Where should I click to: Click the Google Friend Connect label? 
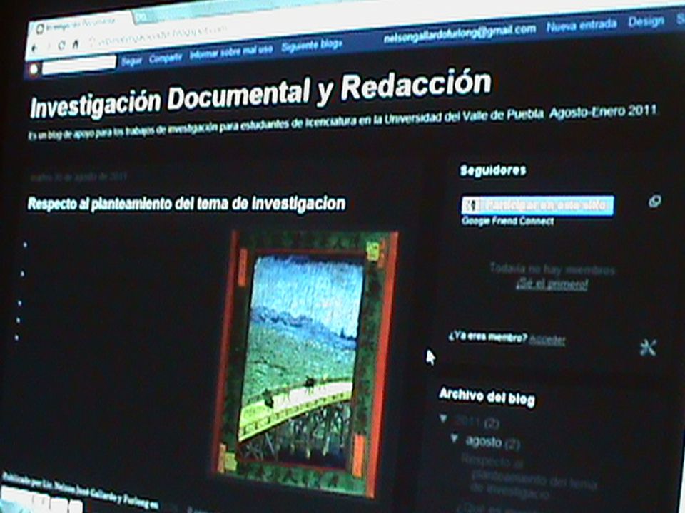[507, 221]
